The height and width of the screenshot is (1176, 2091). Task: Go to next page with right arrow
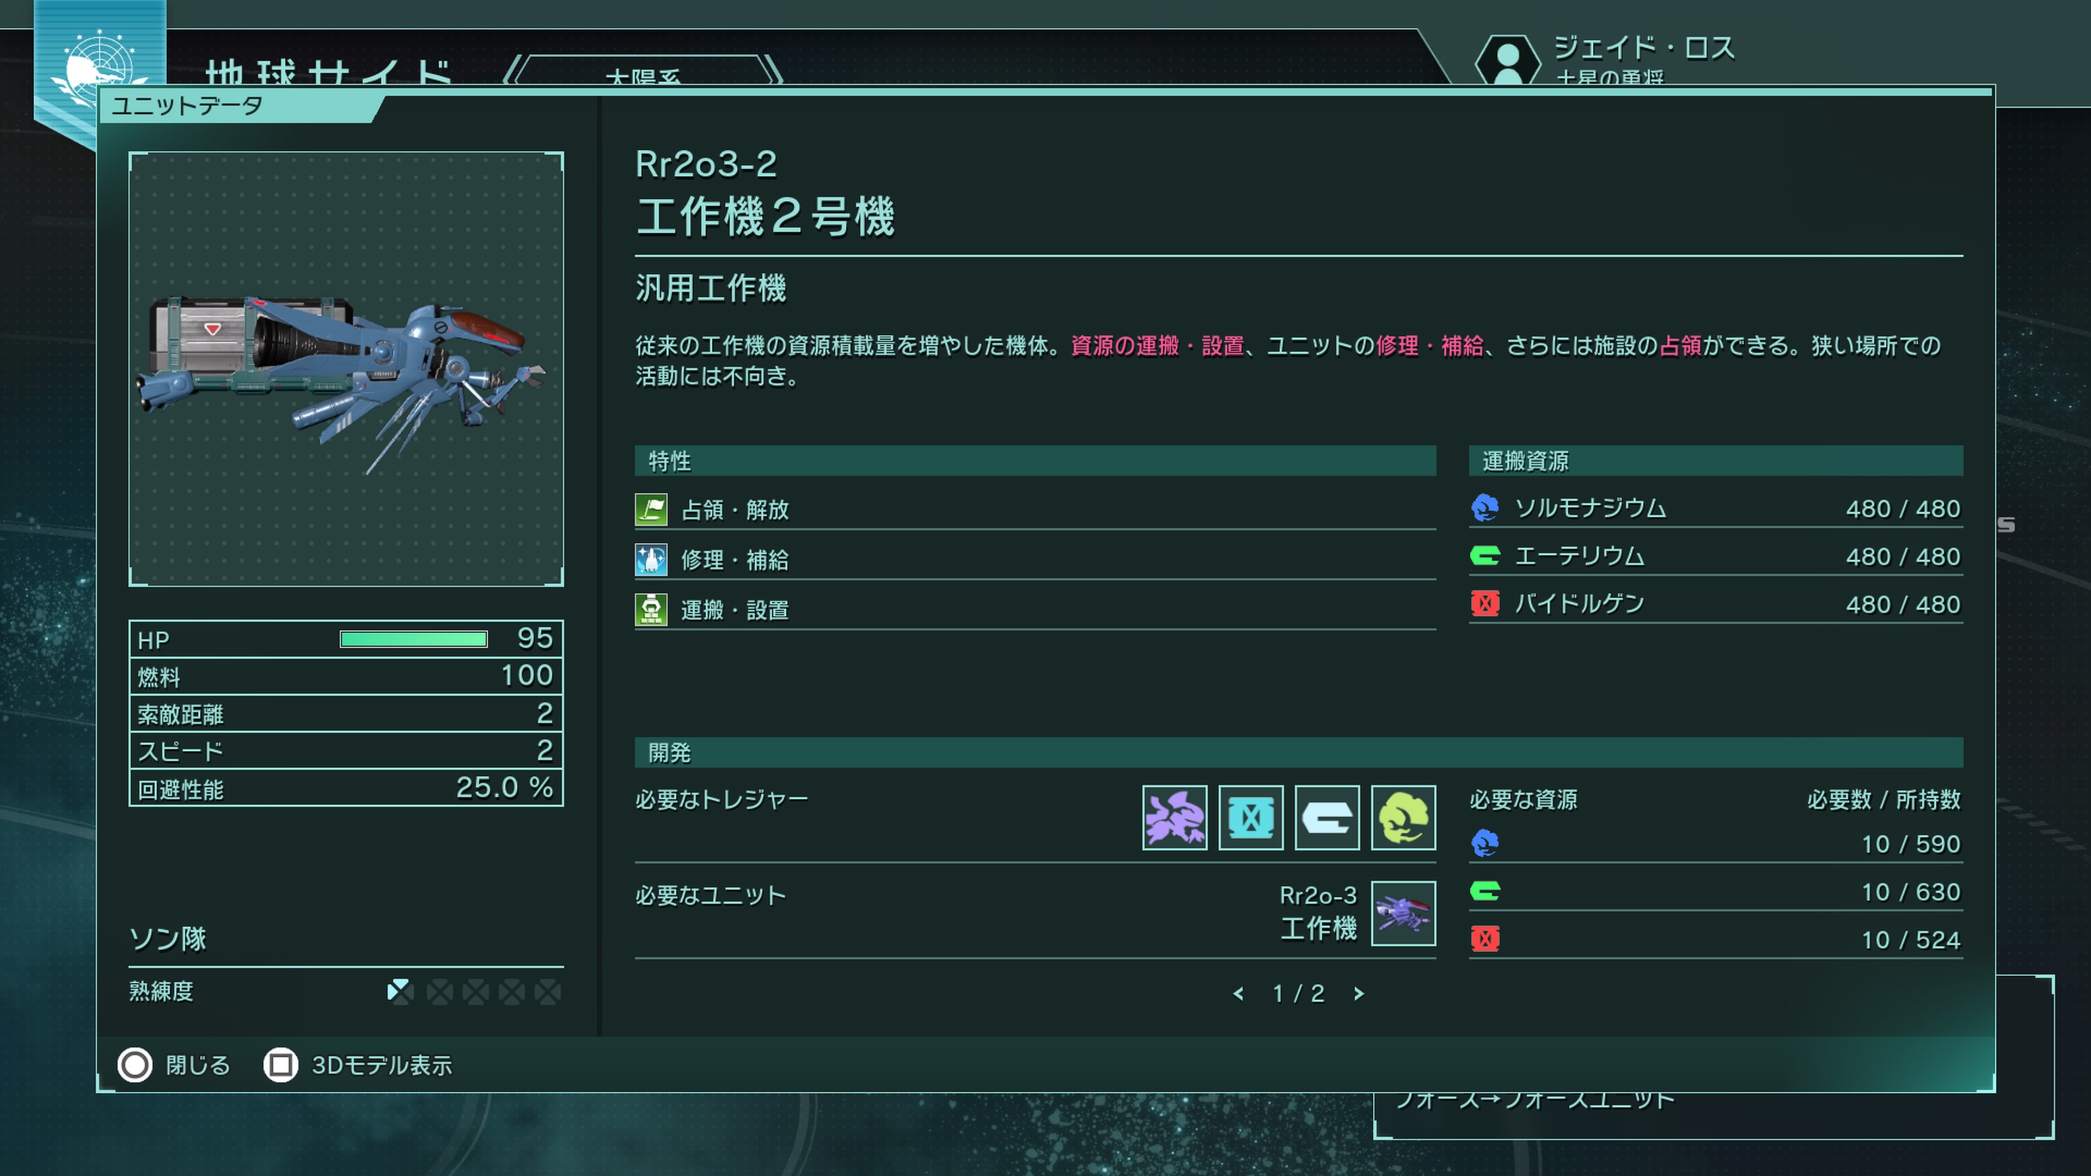click(1359, 994)
